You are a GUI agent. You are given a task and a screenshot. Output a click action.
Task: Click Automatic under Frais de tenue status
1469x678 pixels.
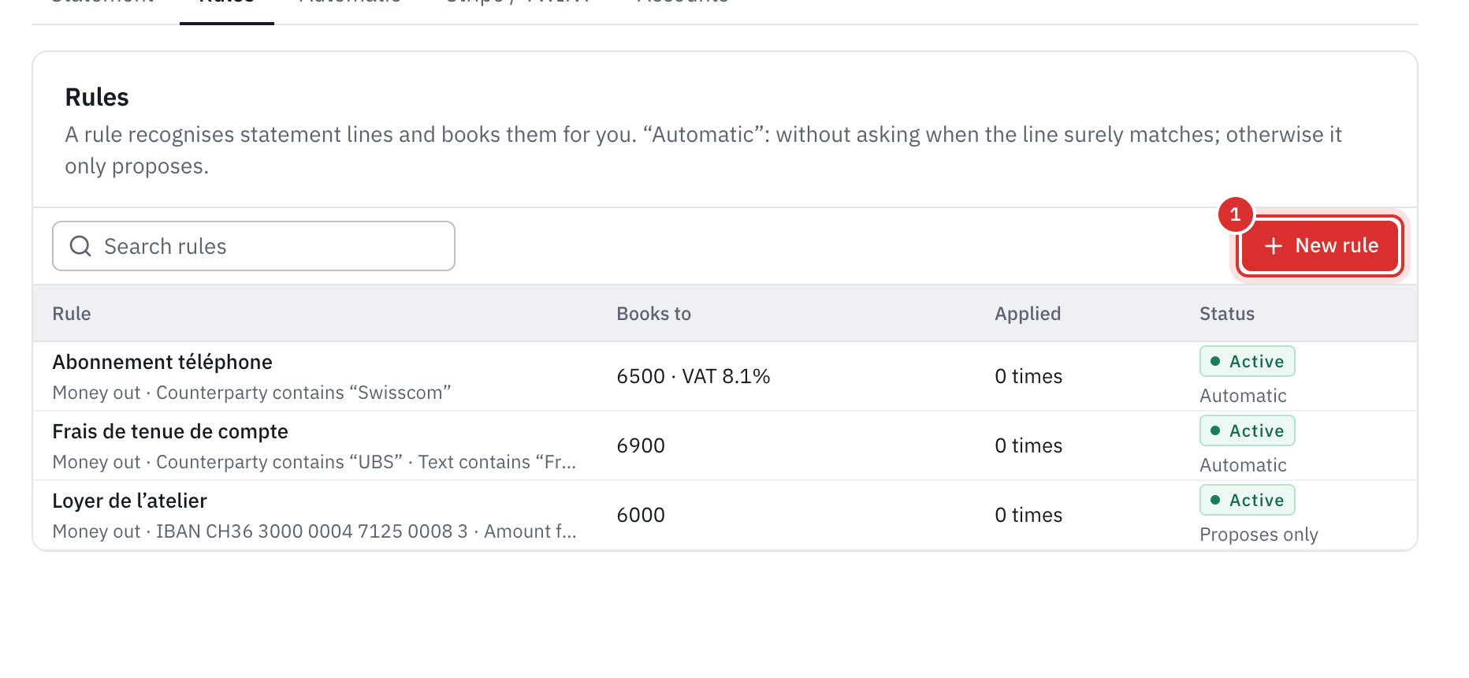click(x=1243, y=465)
